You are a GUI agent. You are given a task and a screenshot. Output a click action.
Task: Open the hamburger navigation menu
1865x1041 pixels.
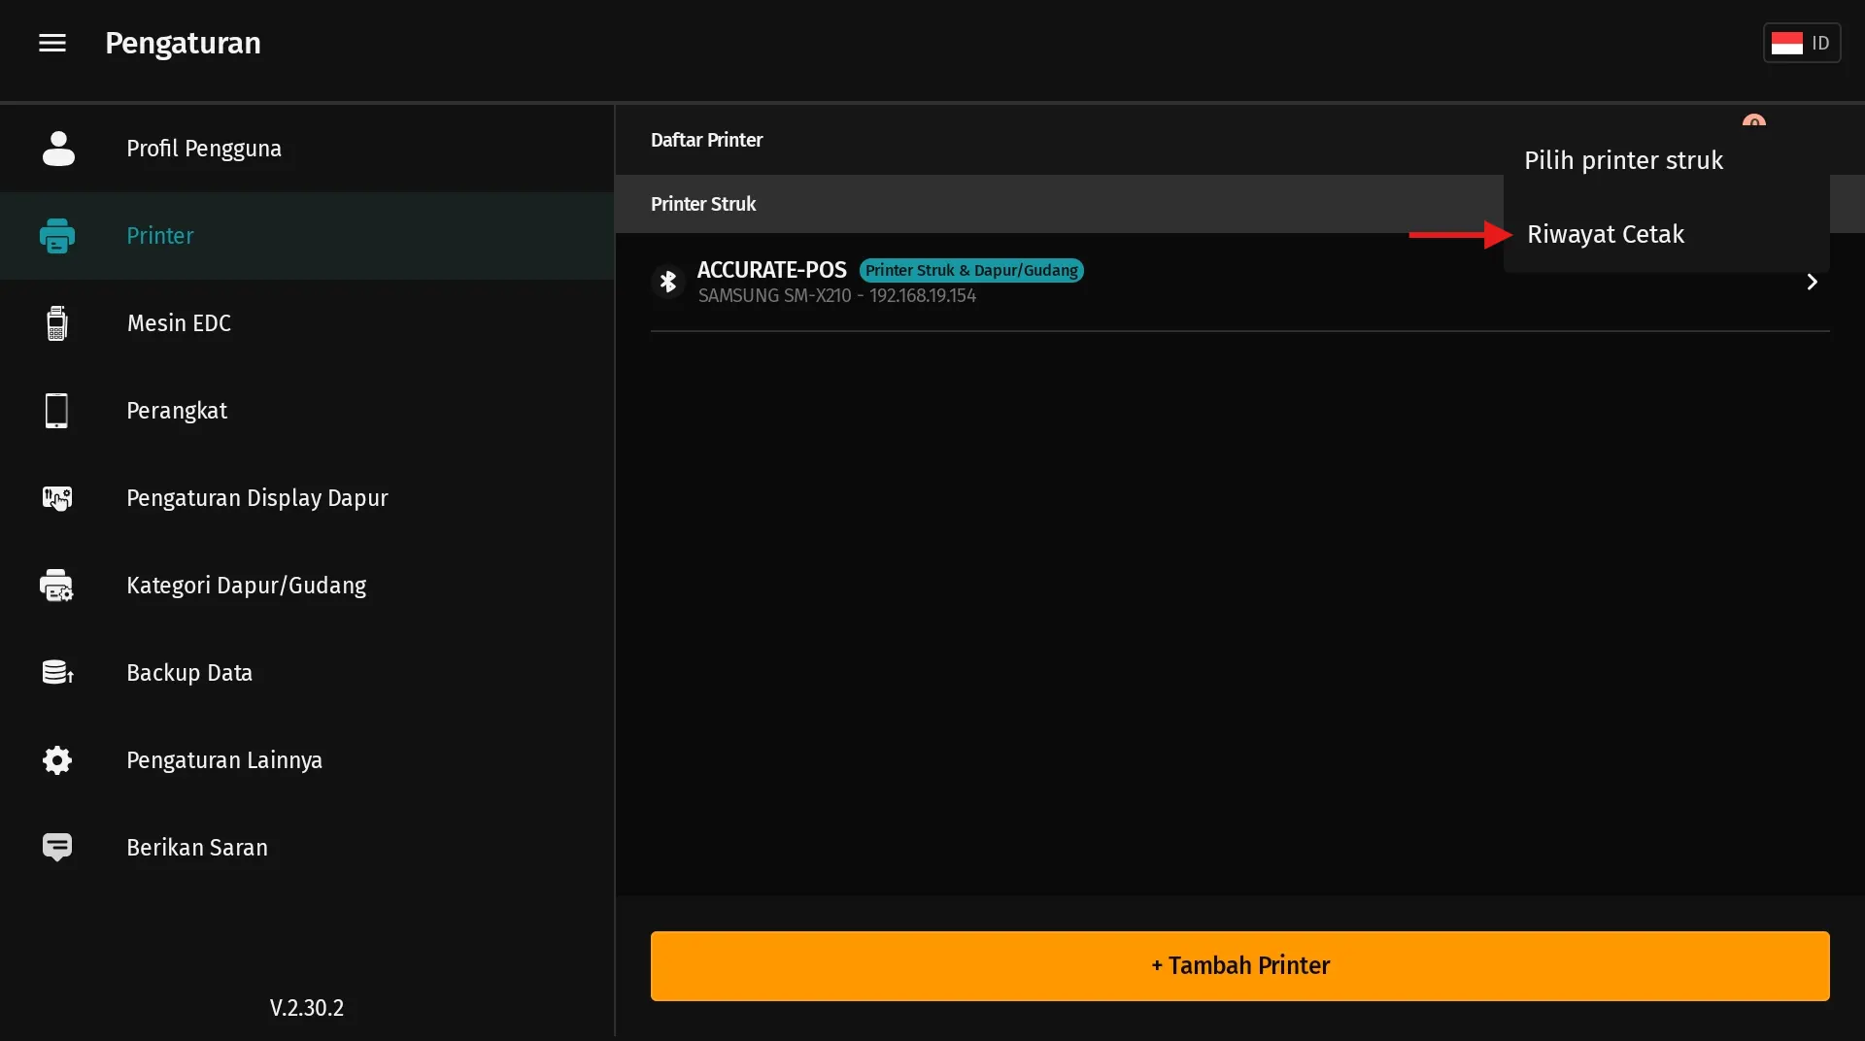(52, 43)
